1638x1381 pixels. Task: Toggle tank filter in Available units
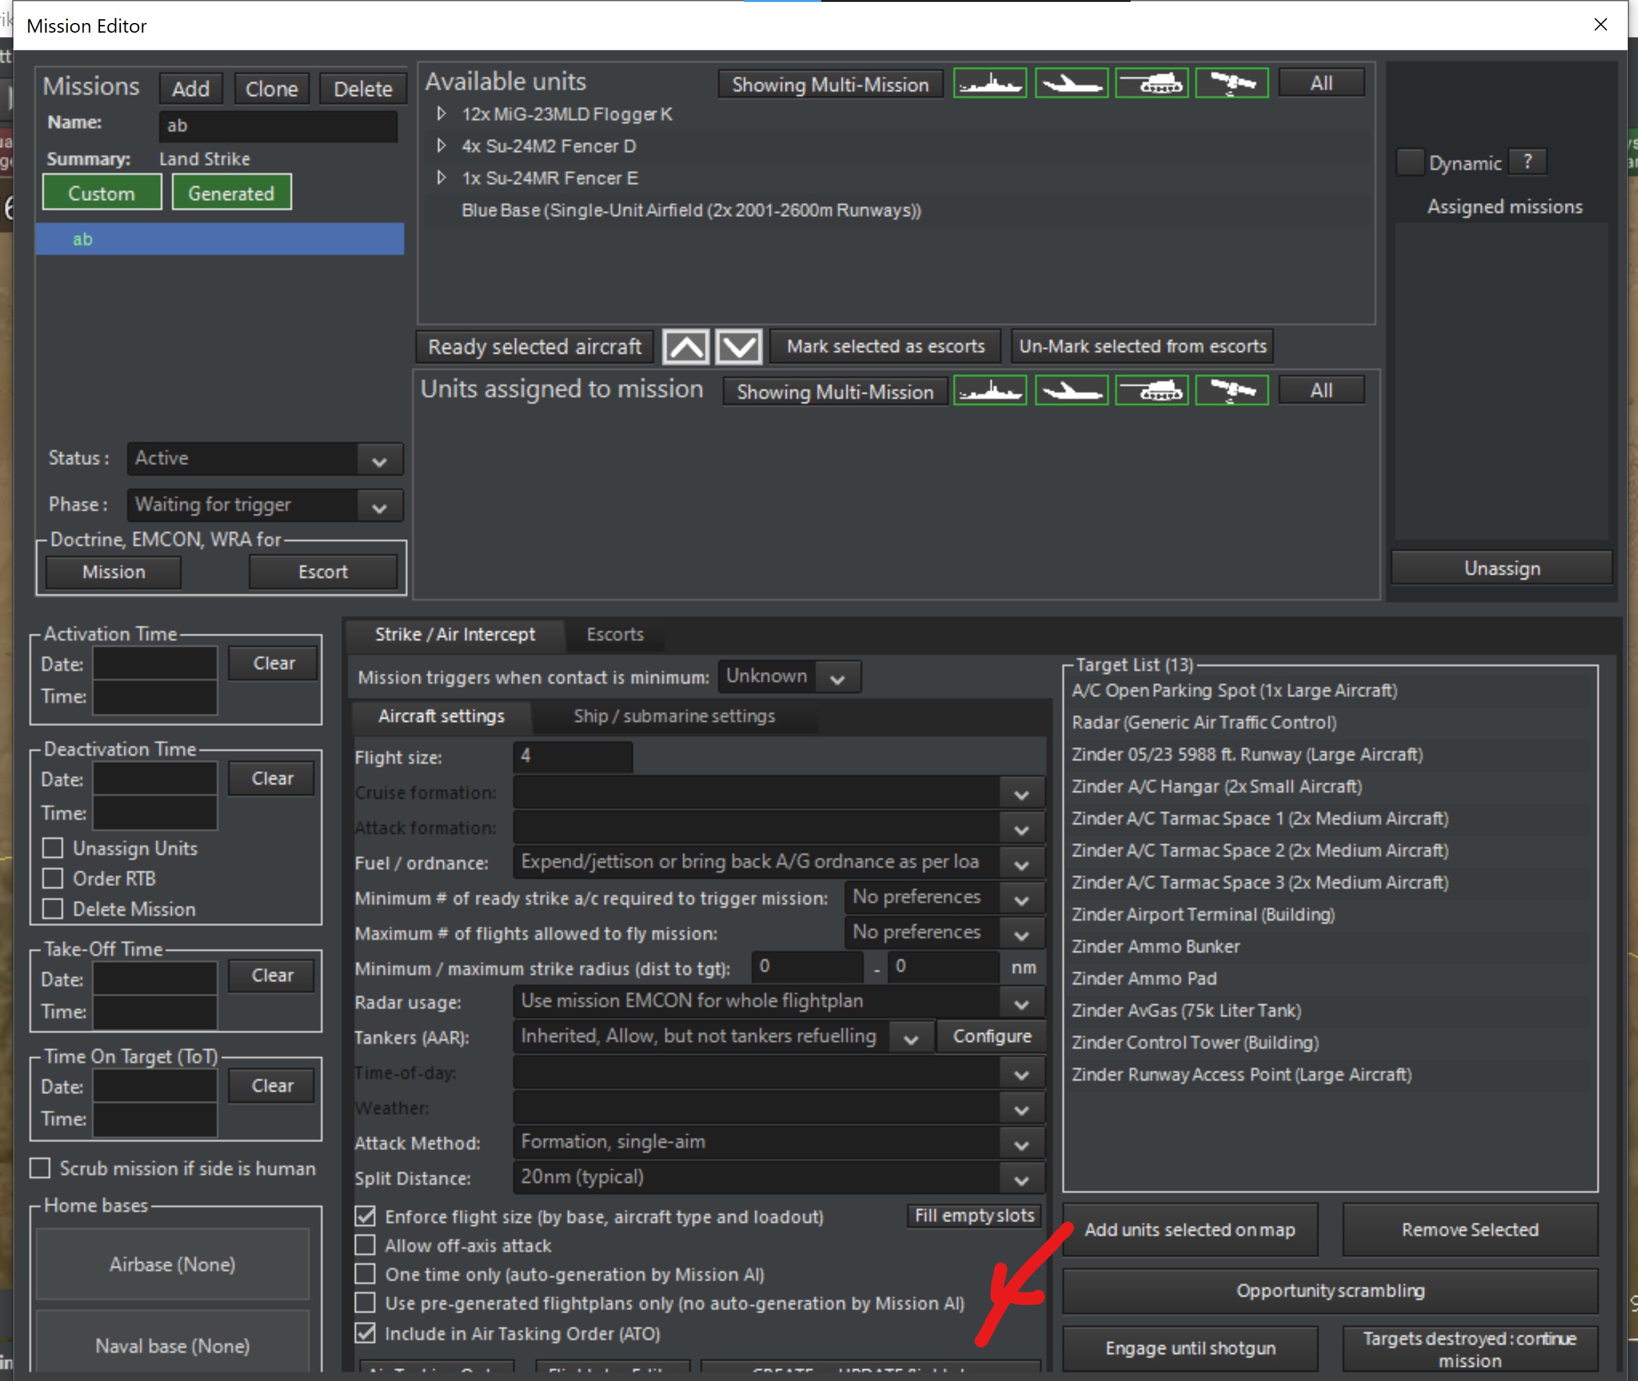pos(1152,83)
